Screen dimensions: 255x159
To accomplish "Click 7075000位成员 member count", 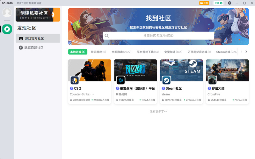I will [x=81, y=100].
